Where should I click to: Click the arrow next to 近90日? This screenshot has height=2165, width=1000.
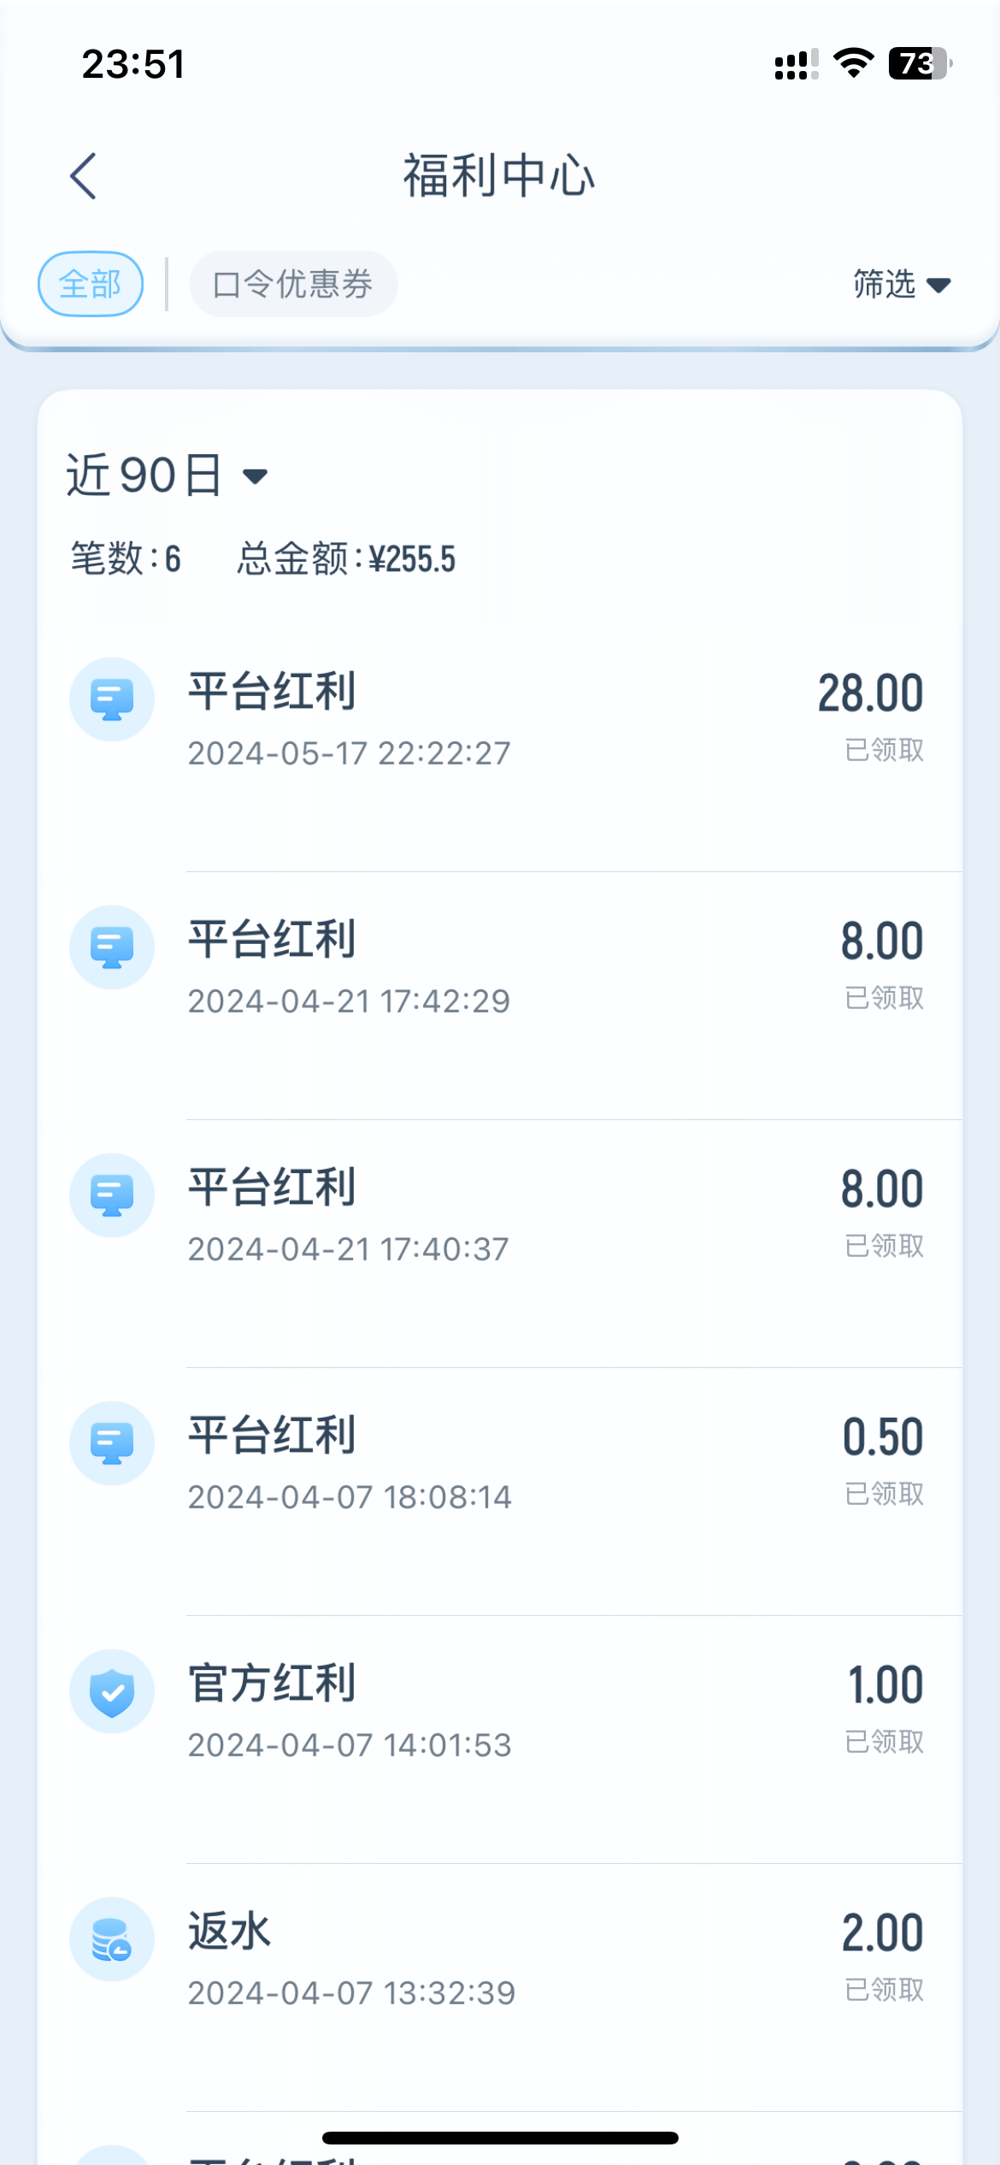255,476
